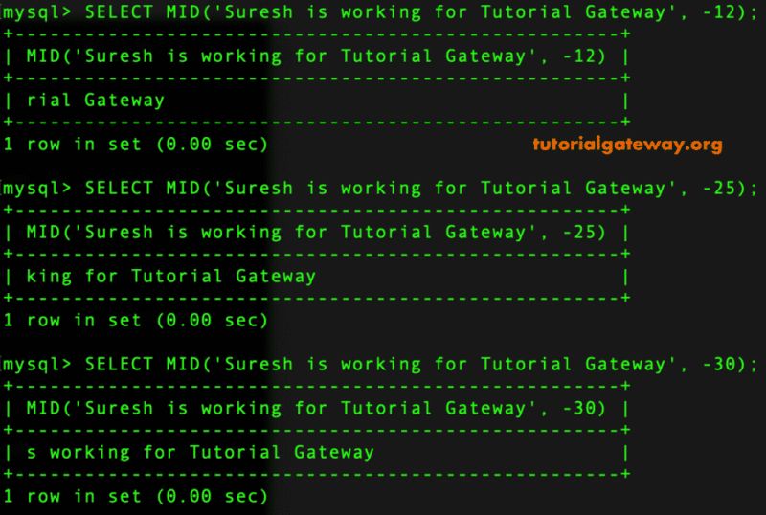
Task: Click the result column header ending -30)
Action: (x=316, y=408)
